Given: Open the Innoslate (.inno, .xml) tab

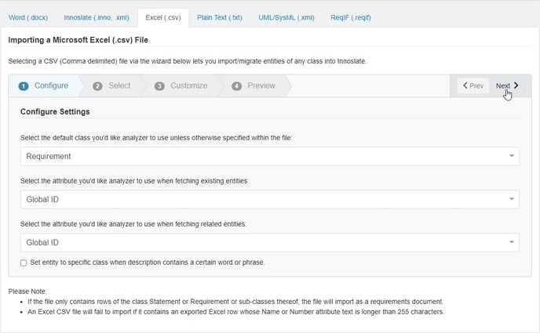Looking at the screenshot, I should click(x=97, y=17).
